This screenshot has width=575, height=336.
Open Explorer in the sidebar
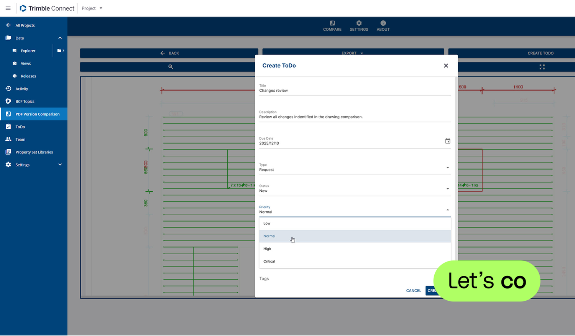[28, 51]
